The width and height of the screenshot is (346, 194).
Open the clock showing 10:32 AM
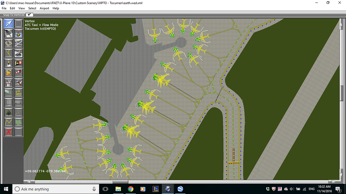(324, 189)
